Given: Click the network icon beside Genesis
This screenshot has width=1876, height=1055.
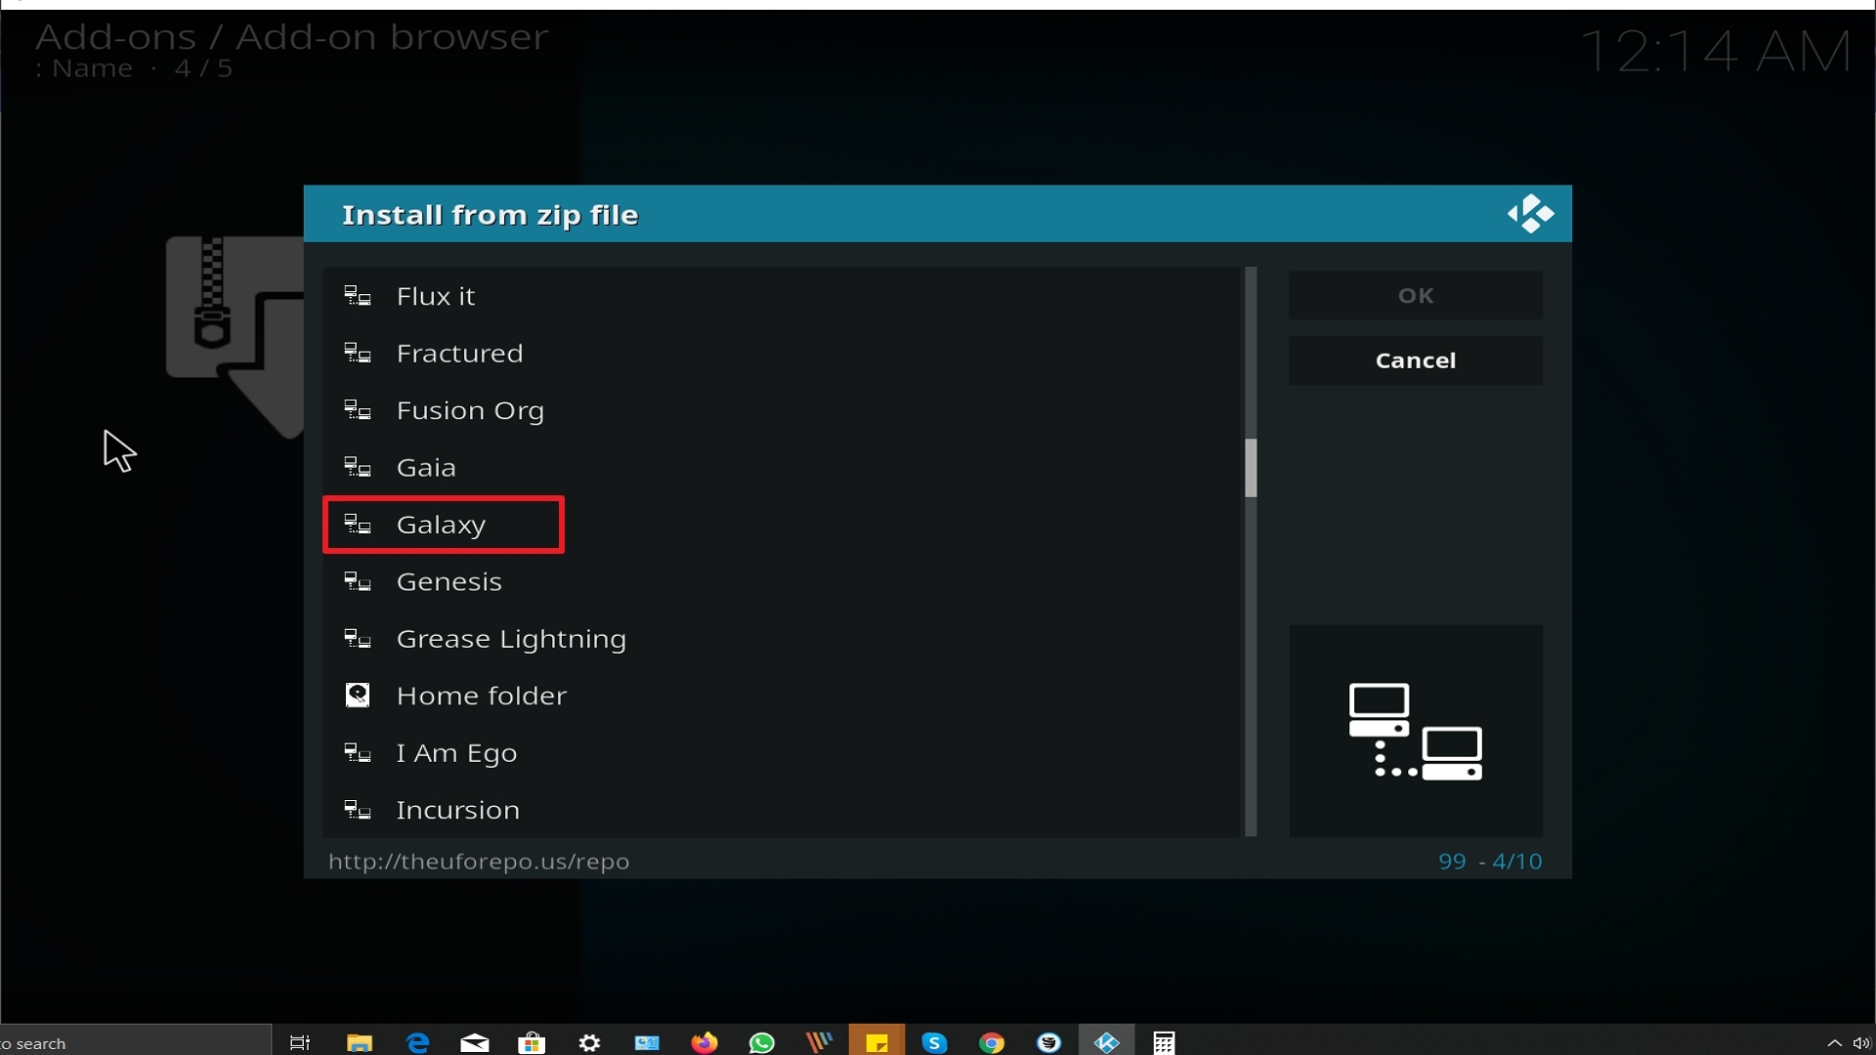Looking at the screenshot, I should (x=358, y=581).
